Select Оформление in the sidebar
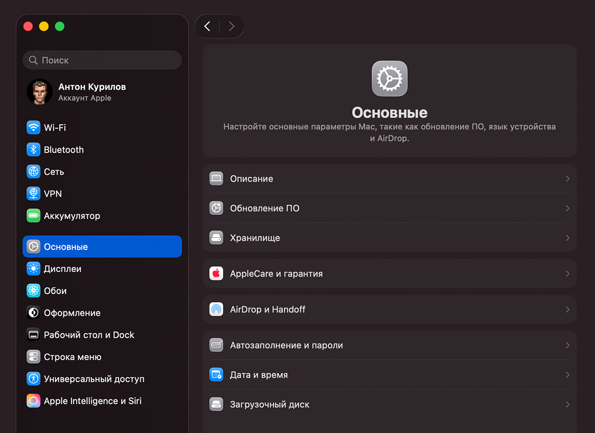The height and width of the screenshot is (433, 595). point(72,313)
